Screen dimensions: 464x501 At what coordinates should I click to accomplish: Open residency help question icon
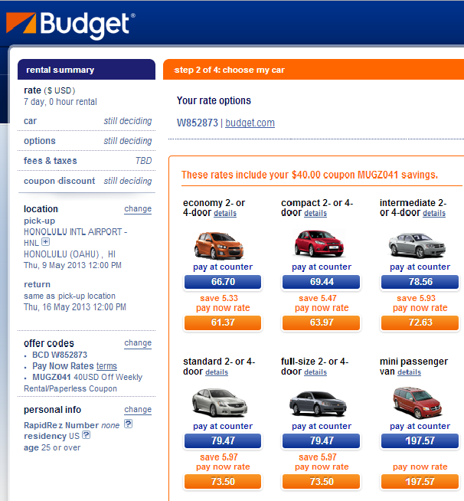tap(87, 435)
